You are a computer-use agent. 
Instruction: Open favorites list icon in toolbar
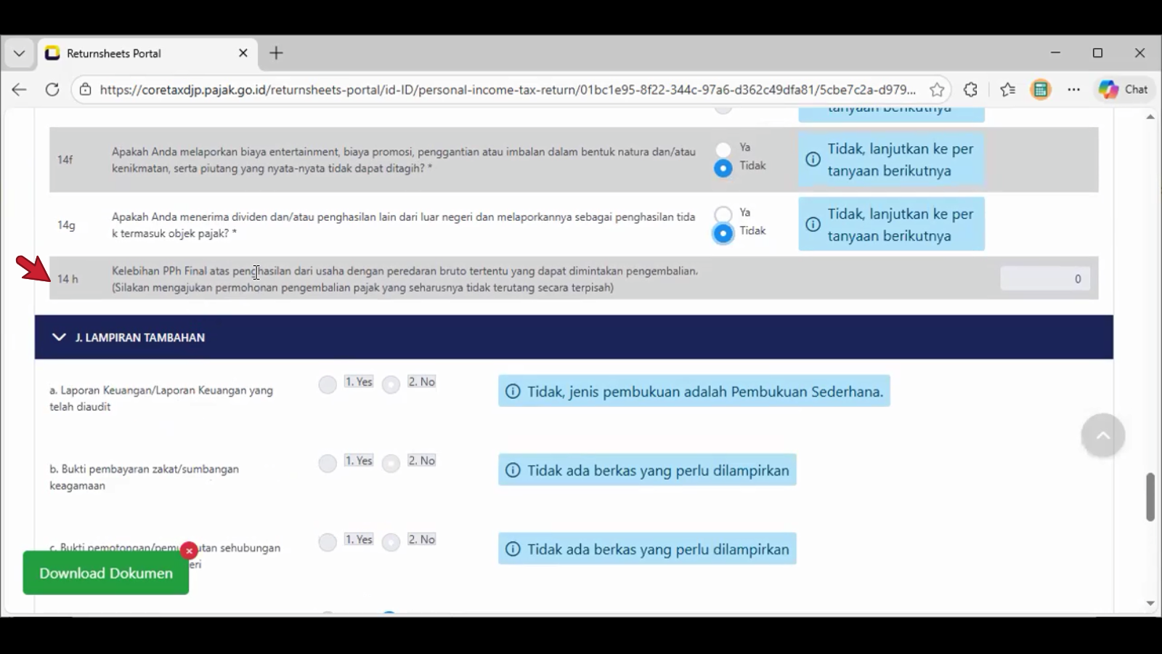[1007, 89]
